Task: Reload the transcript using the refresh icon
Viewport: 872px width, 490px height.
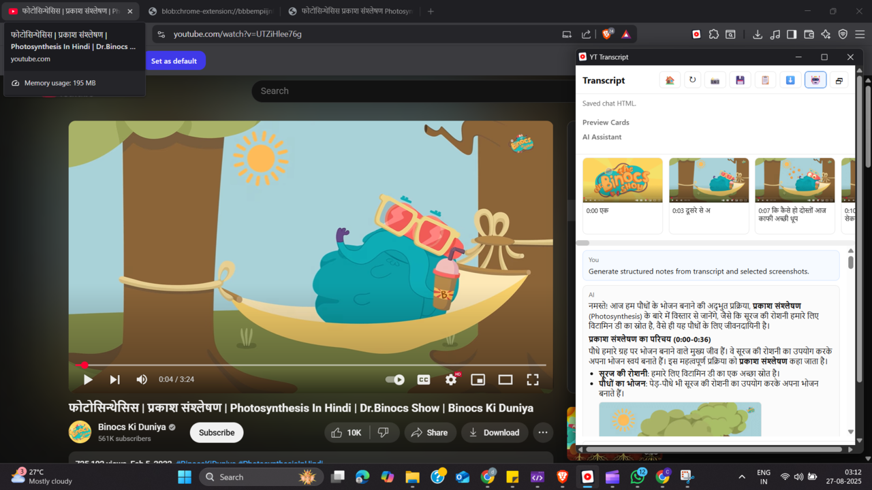Action: (x=692, y=80)
